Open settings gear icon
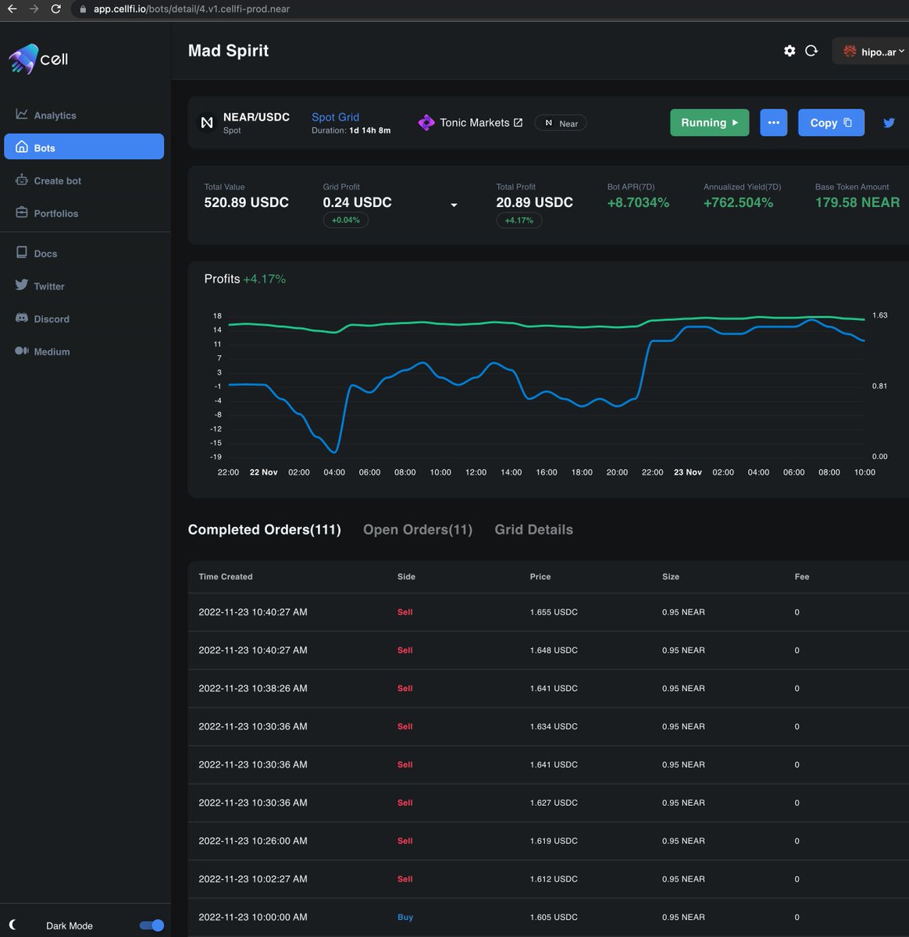Image resolution: width=909 pixels, height=937 pixels. pyautogui.click(x=790, y=51)
